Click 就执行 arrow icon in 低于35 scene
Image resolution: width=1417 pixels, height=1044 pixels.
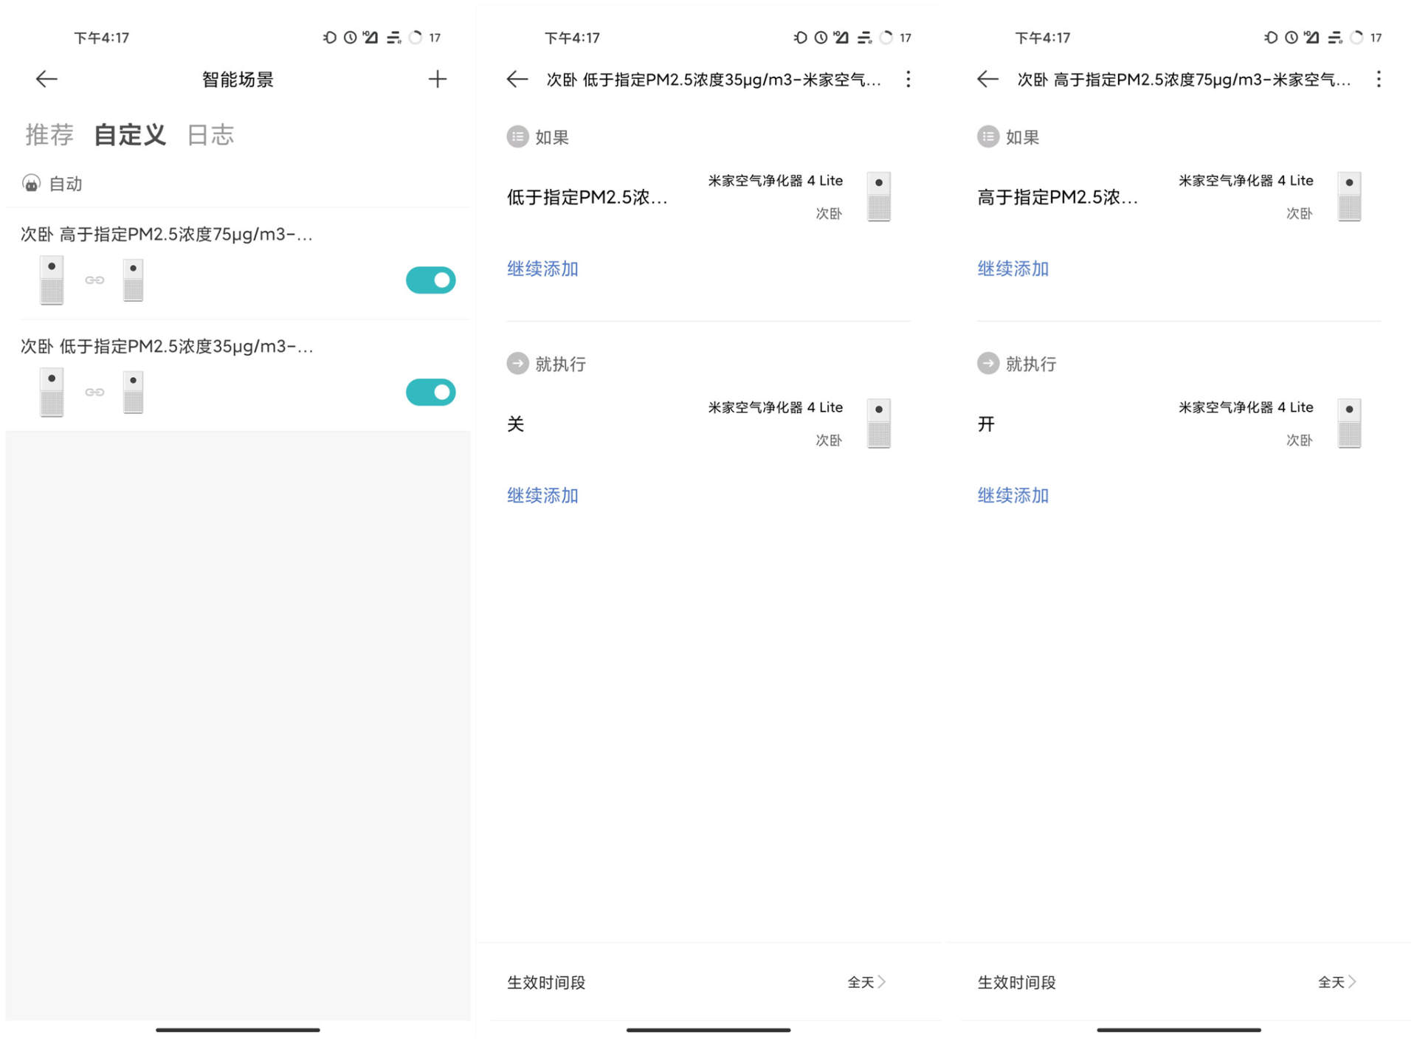coord(517,363)
